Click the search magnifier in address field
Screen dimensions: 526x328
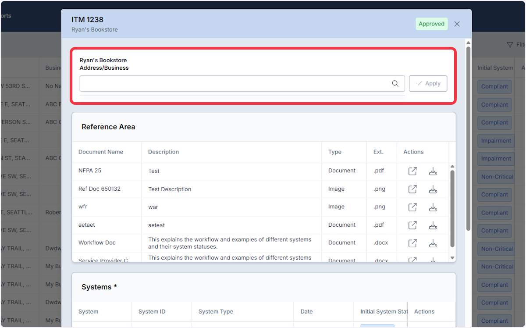(395, 83)
